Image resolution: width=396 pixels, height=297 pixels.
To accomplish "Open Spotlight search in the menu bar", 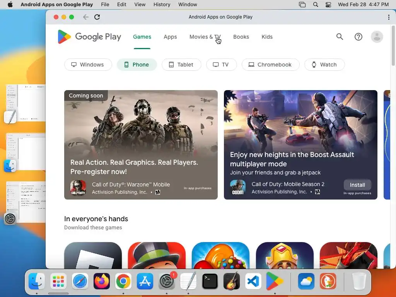I will 316,5.
